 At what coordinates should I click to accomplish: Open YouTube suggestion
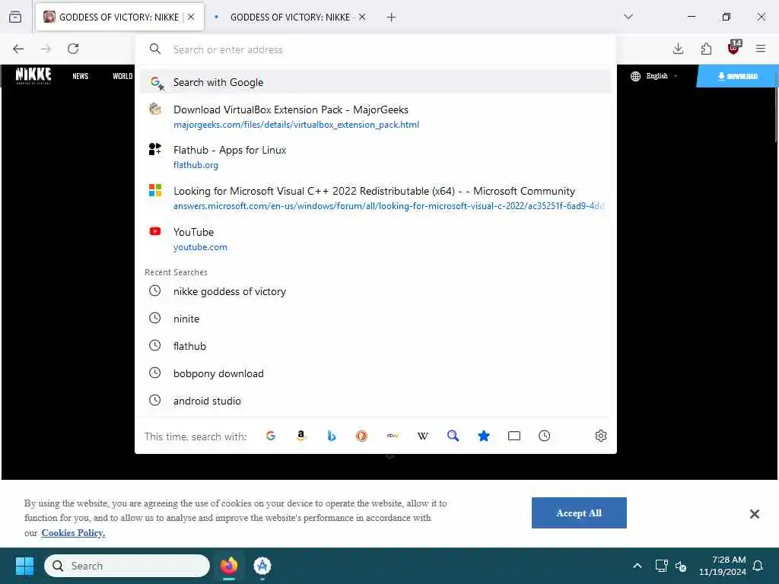point(376,239)
